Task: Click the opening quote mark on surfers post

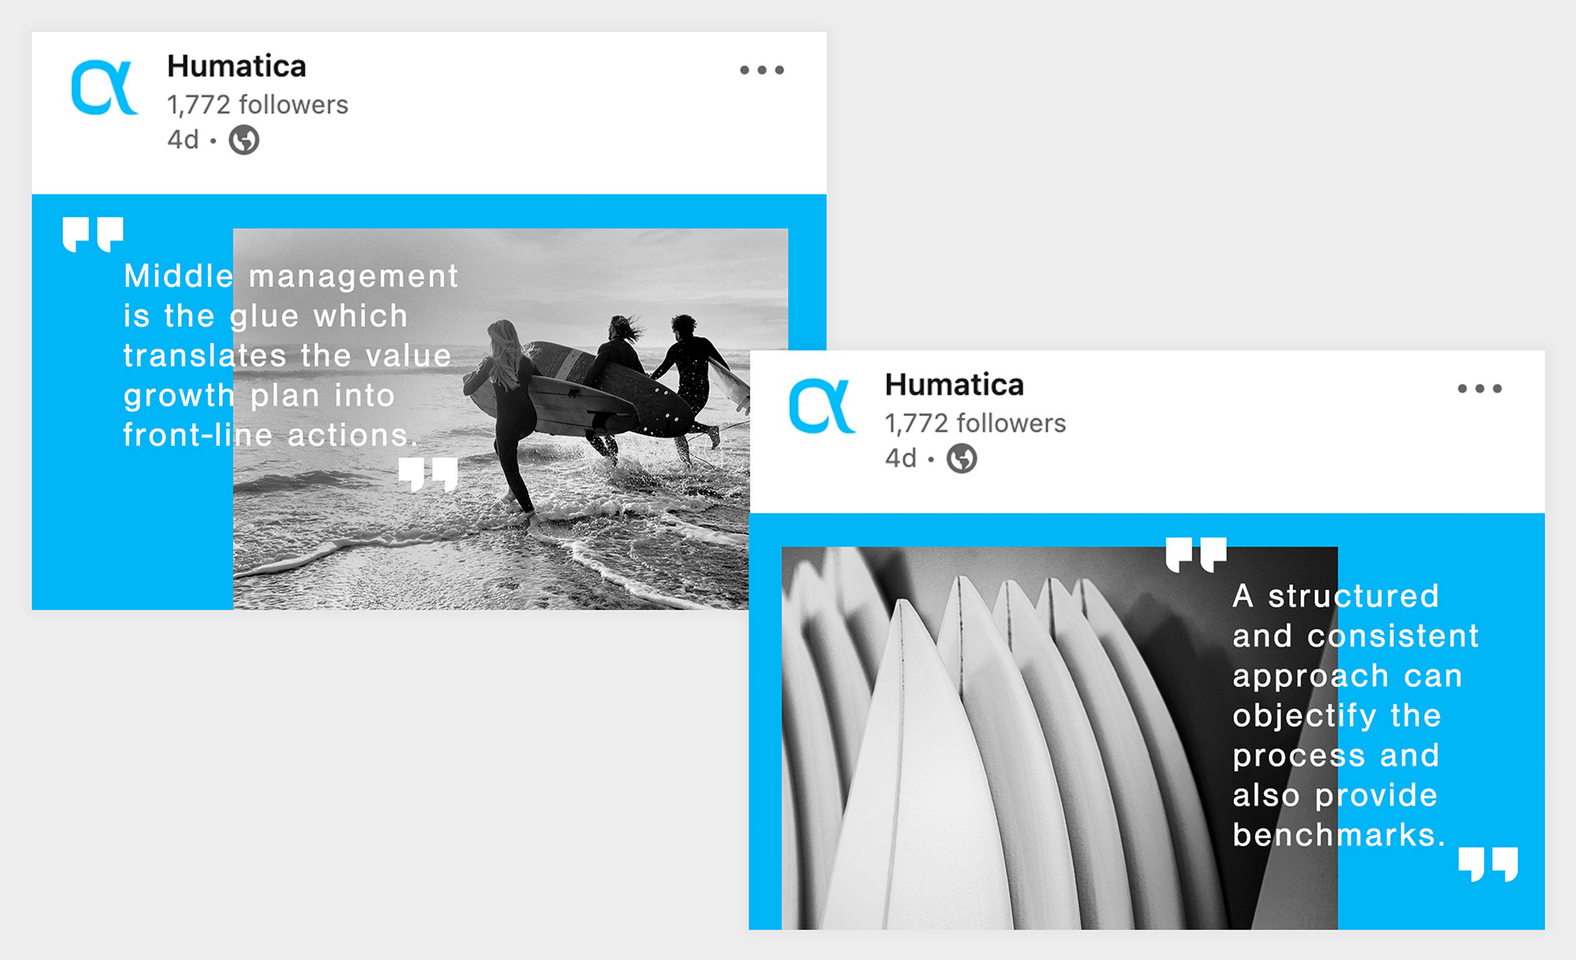Action: pyautogui.click(x=93, y=235)
